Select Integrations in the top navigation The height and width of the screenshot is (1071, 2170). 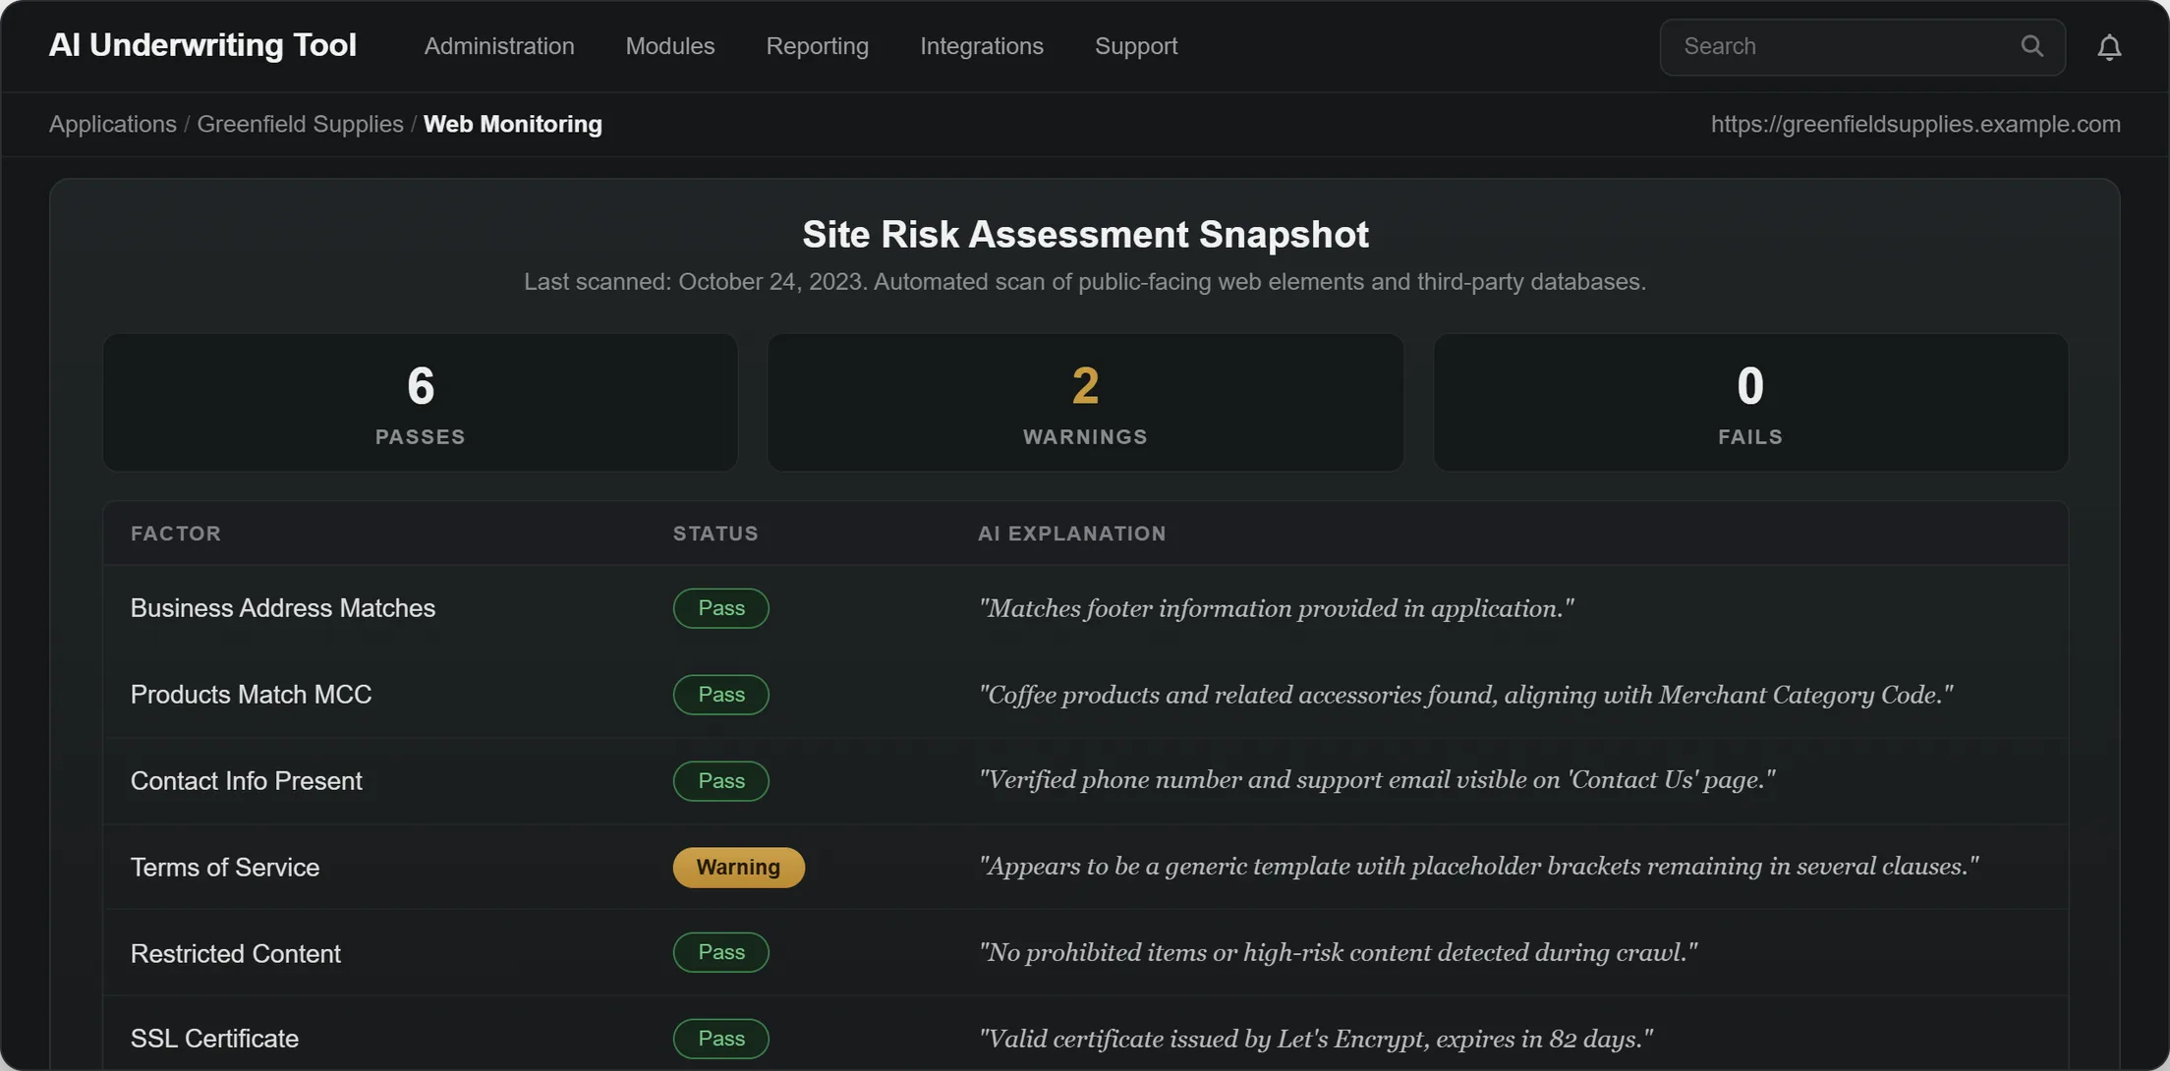(x=981, y=46)
